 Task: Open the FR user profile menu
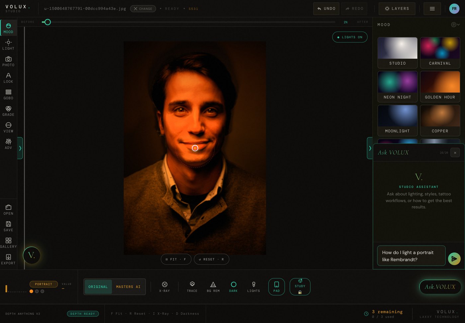point(454,9)
